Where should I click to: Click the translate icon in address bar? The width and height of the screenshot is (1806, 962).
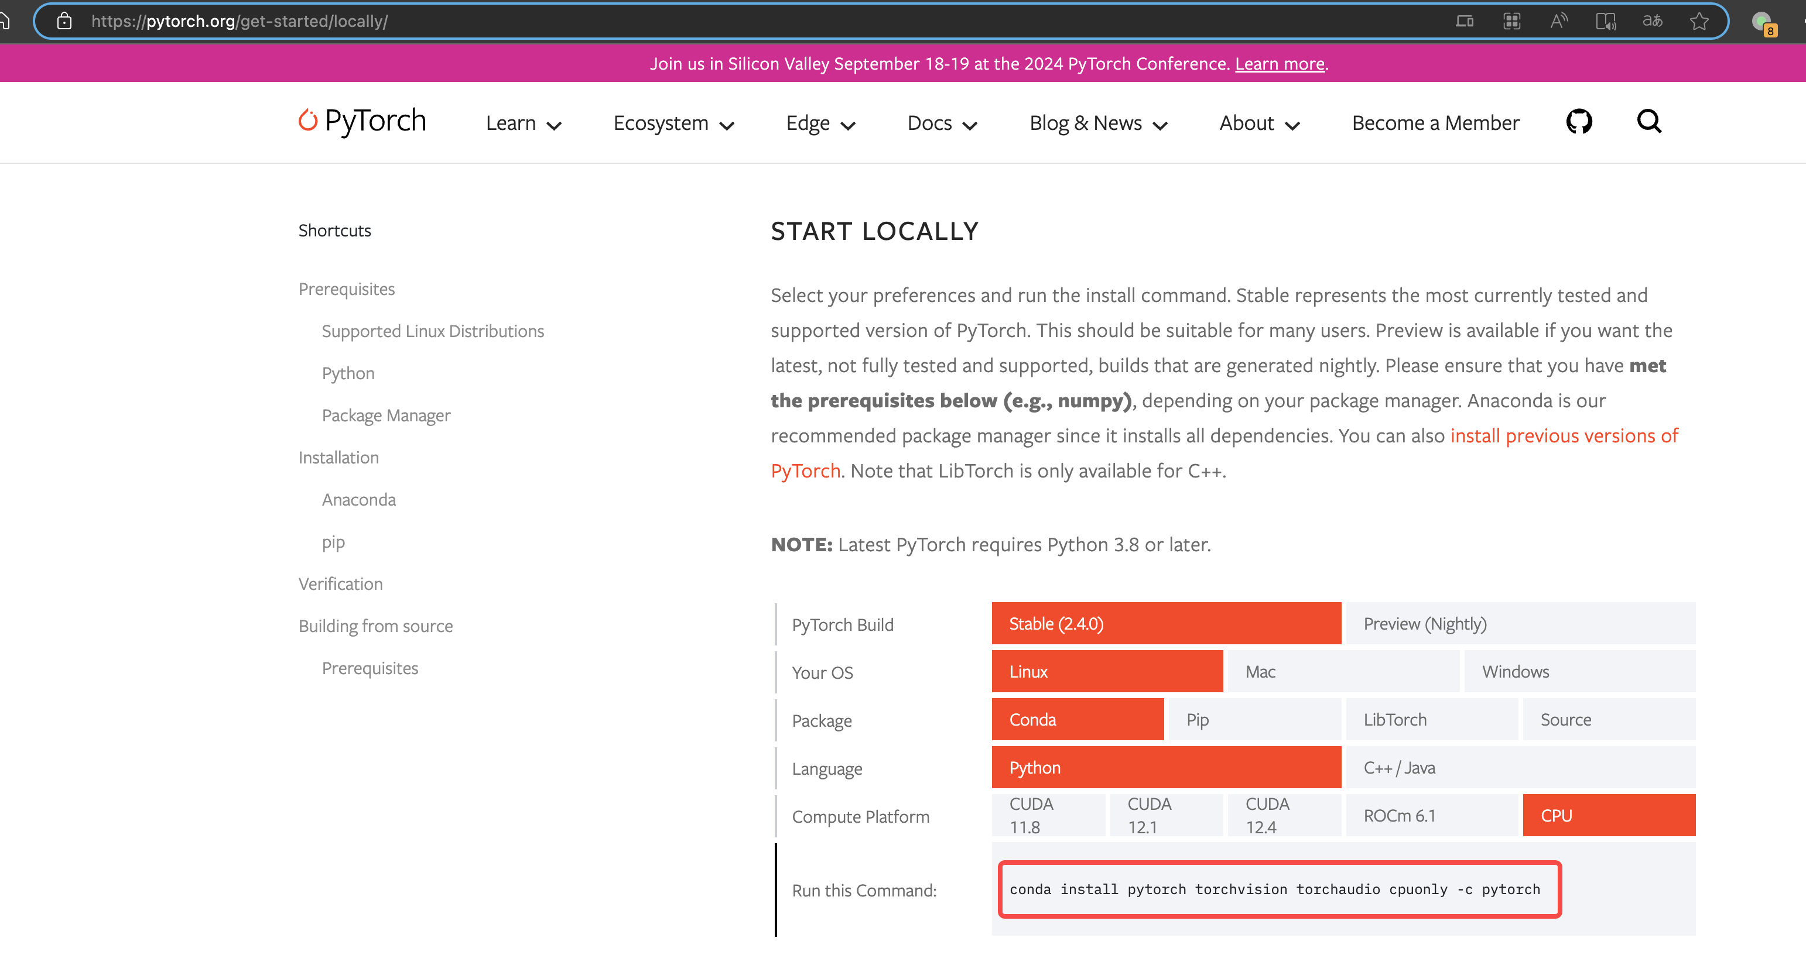[x=1653, y=21]
